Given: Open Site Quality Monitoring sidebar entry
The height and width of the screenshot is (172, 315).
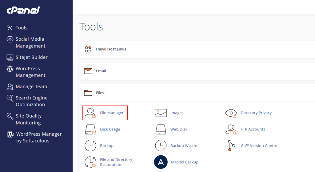Looking at the screenshot, I should (x=29, y=119).
